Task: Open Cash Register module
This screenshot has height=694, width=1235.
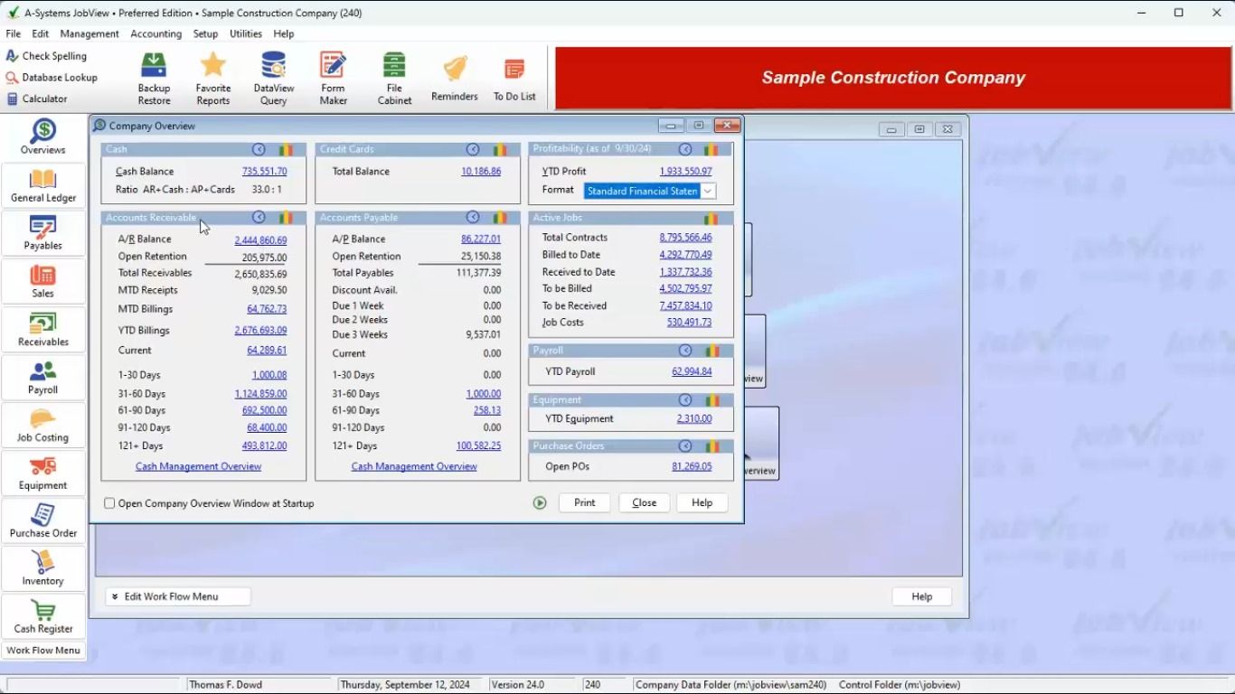Action: 43,616
